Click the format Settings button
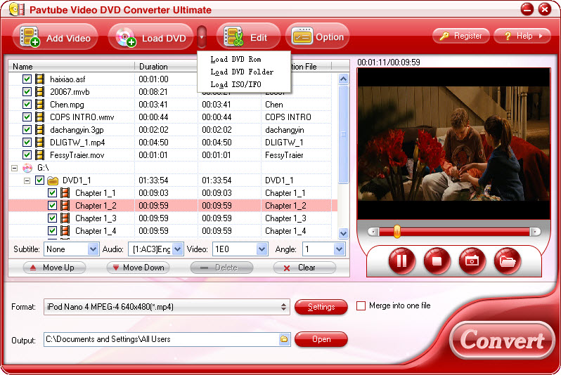This screenshot has width=561, height=375. [x=321, y=307]
